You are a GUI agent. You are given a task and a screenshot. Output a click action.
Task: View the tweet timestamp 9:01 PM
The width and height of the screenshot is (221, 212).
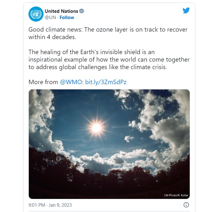[x=37, y=205]
